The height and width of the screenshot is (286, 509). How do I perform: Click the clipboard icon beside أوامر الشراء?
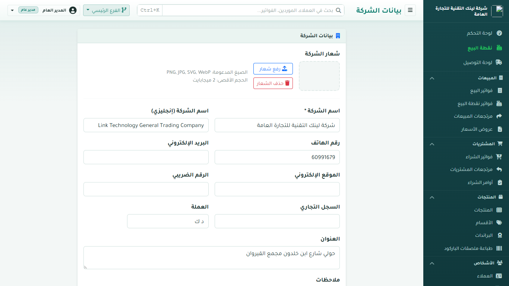tap(500, 182)
